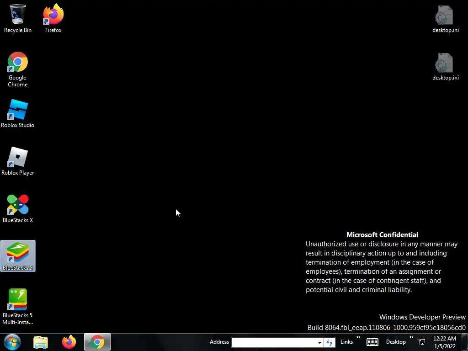Click the Address bar refresh/go button
468x351 pixels.
click(330, 342)
